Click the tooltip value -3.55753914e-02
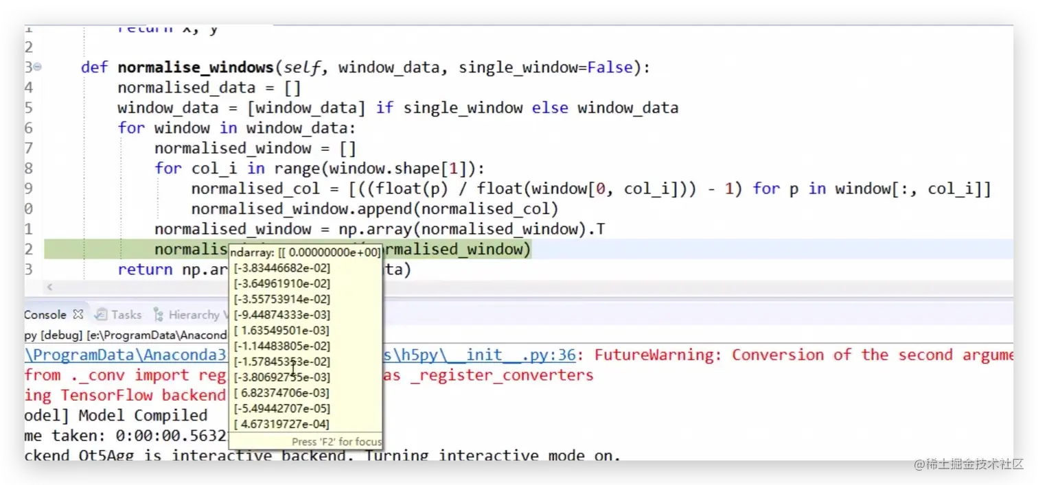 (x=281, y=300)
